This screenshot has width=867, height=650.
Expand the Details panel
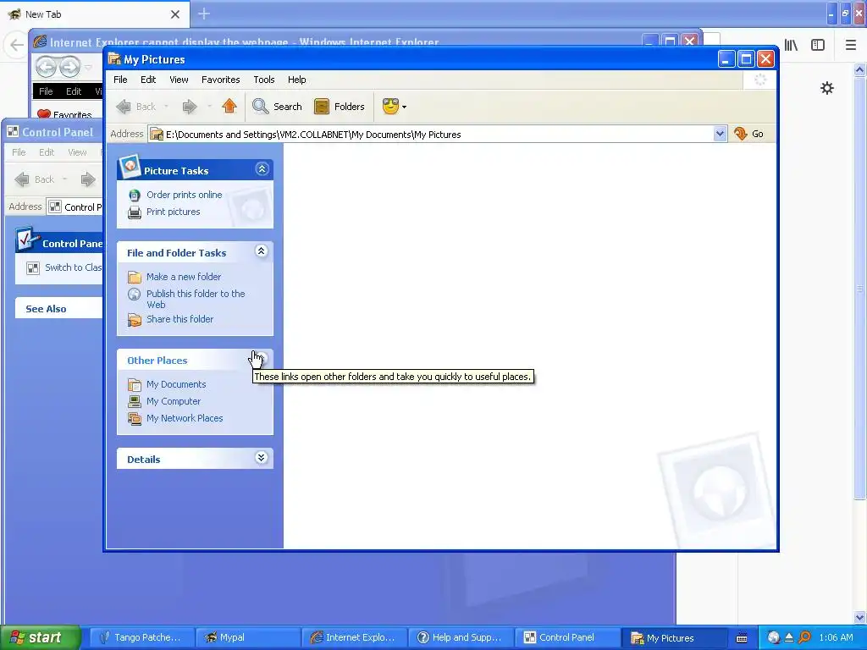262,458
